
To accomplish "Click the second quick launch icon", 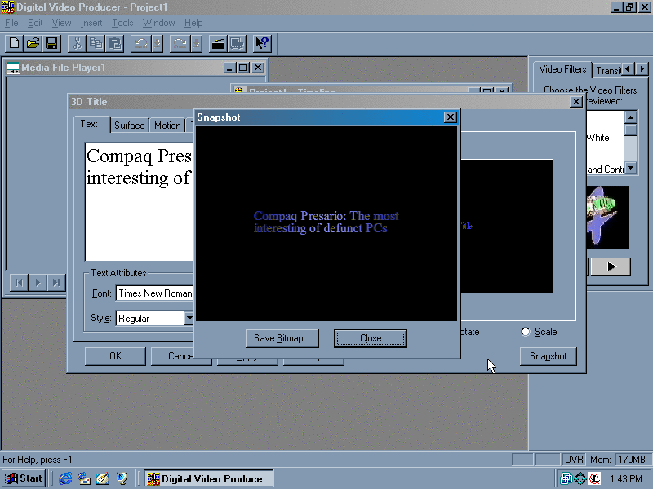I will pos(85,478).
